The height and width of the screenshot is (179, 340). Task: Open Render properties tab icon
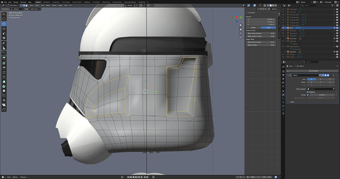point(283,71)
